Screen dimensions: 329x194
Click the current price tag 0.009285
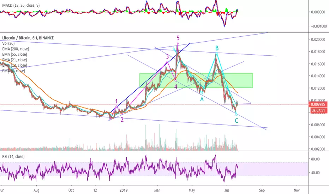click(318, 104)
